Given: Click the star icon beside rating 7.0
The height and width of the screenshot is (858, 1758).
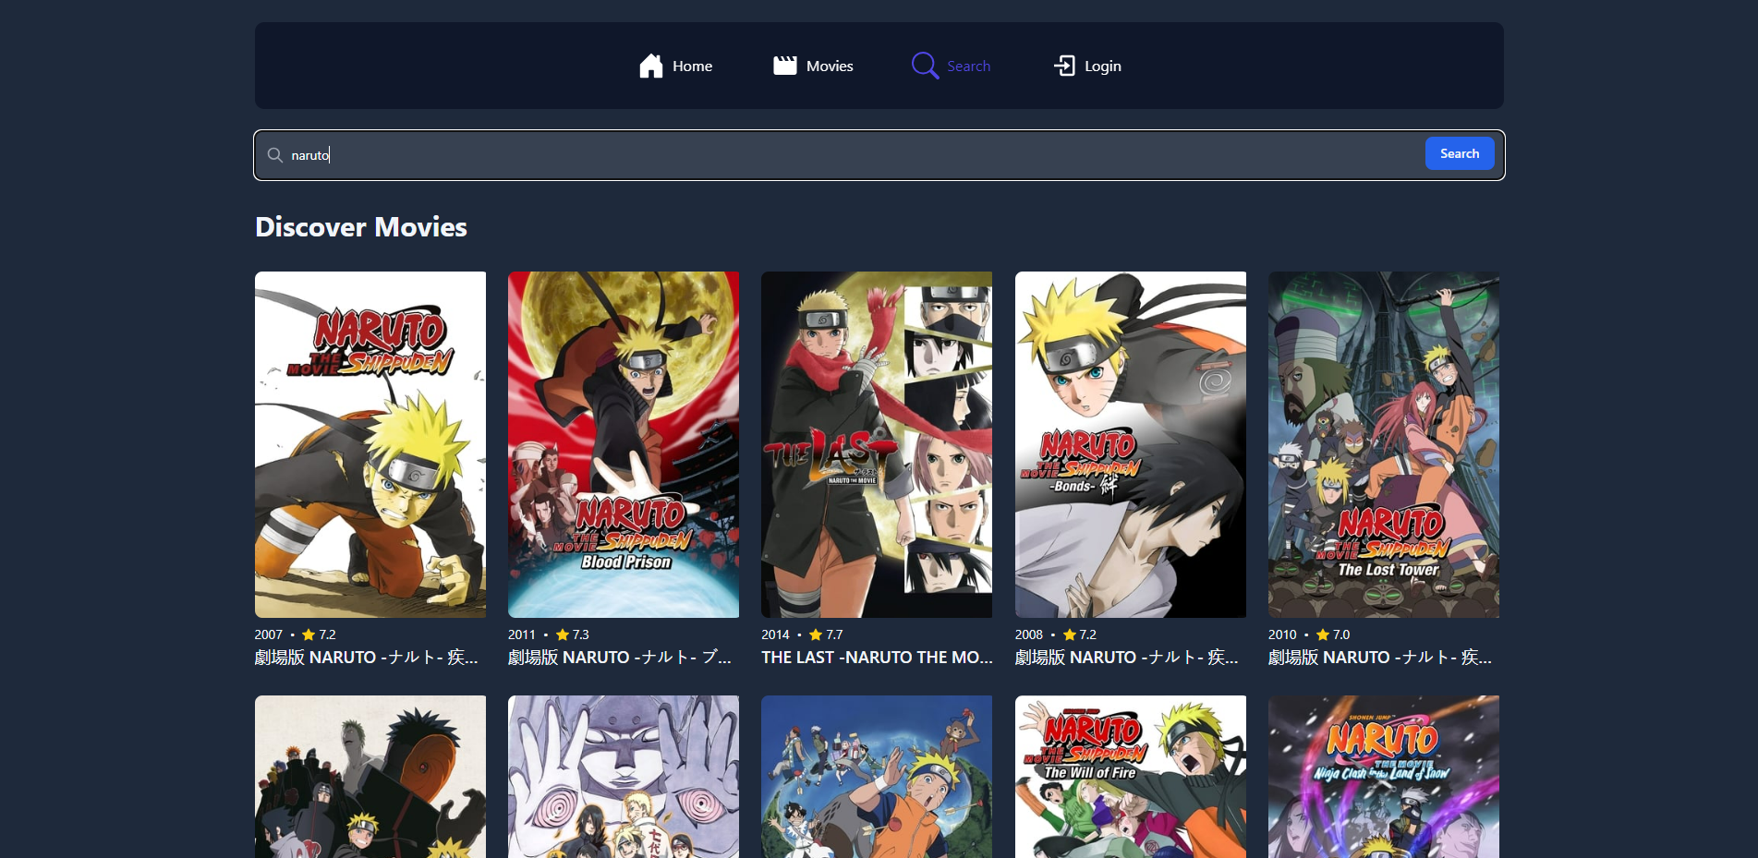Looking at the screenshot, I should tap(1323, 634).
